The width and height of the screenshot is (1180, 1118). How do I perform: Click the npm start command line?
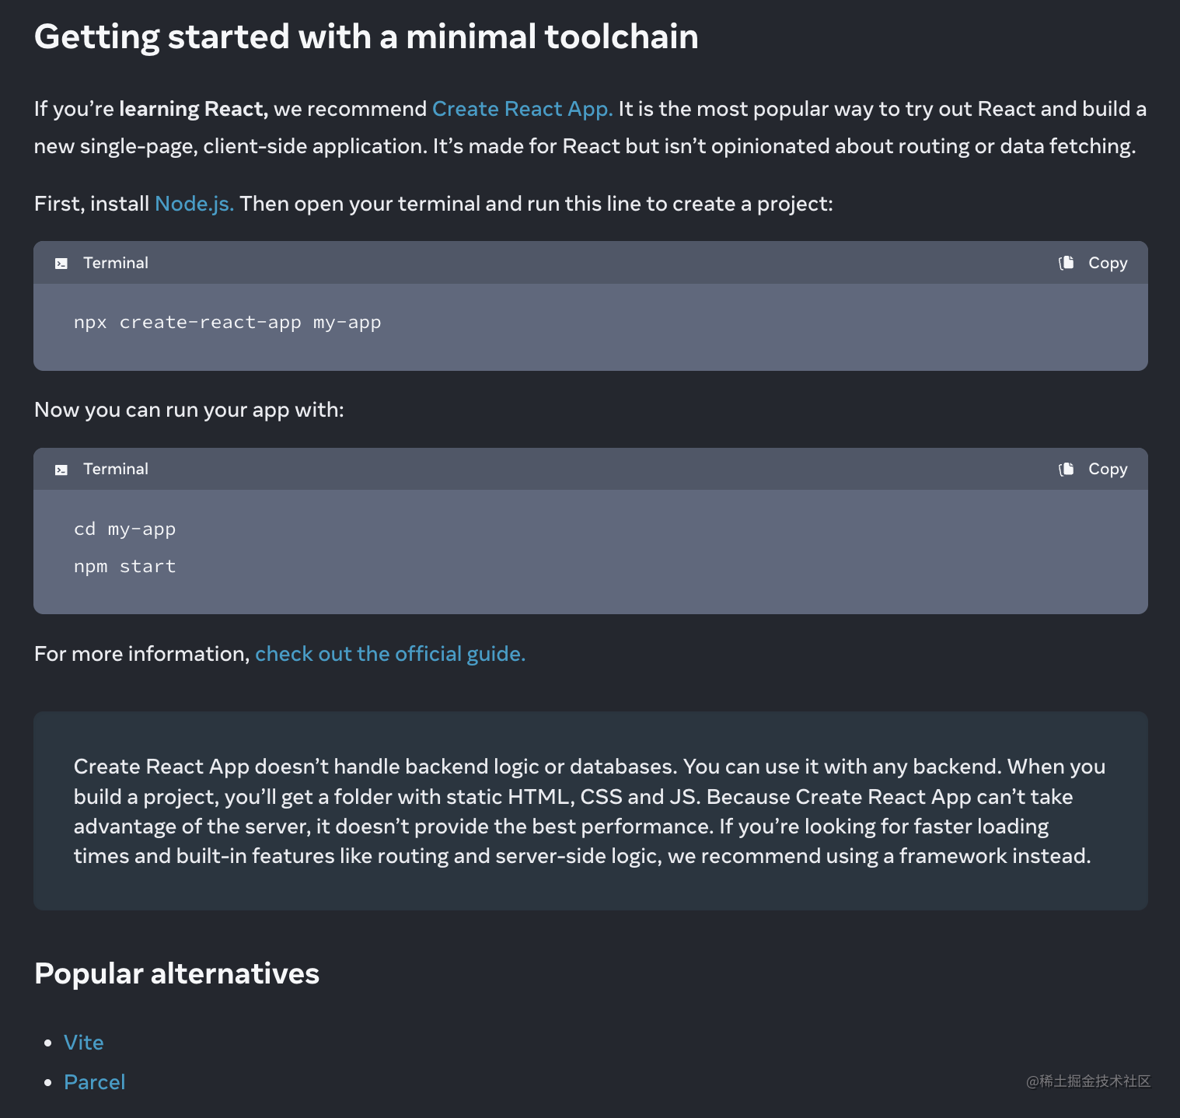pos(125,567)
